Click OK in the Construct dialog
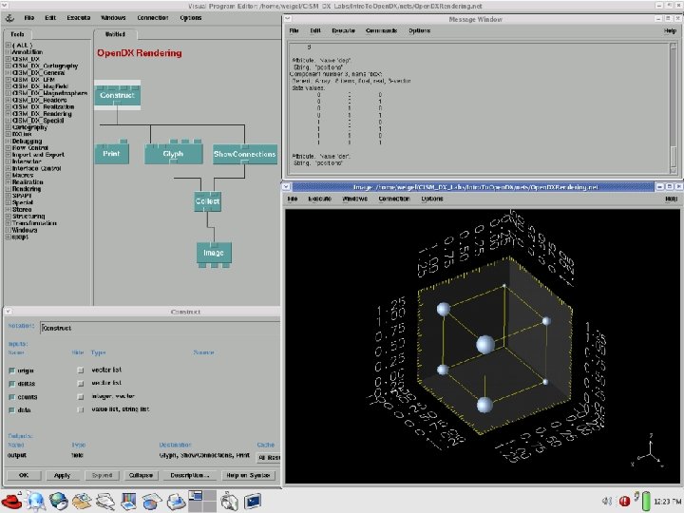684x513 pixels. click(24, 475)
